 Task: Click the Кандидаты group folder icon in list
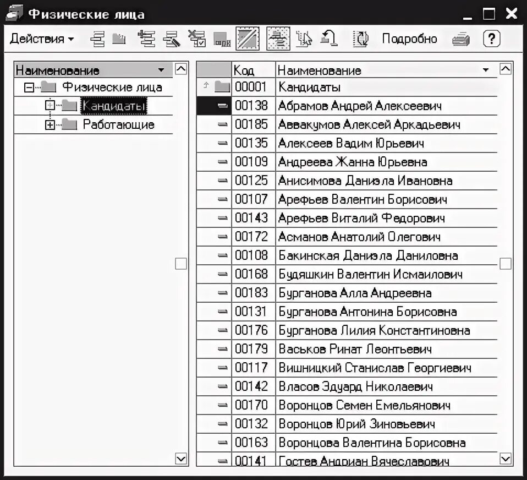coord(222,87)
